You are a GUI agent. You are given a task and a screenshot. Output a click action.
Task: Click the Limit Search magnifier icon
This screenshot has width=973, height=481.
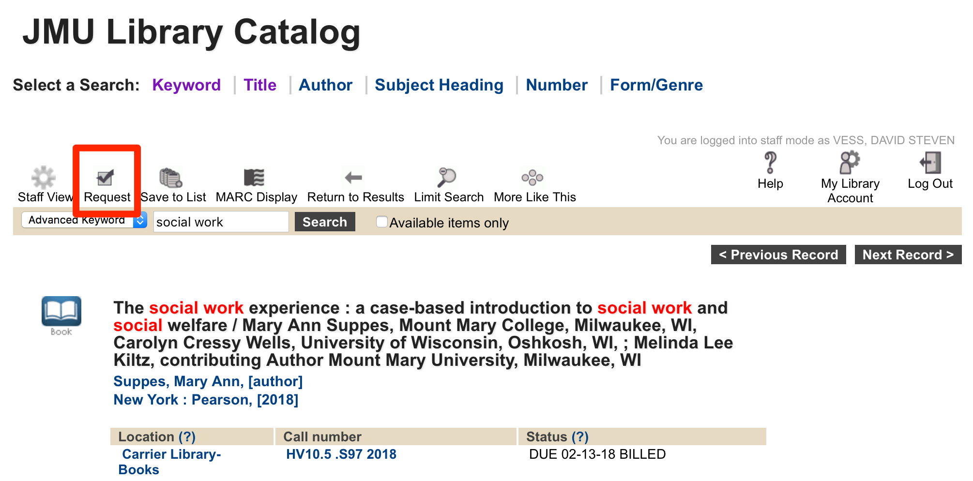446,178
